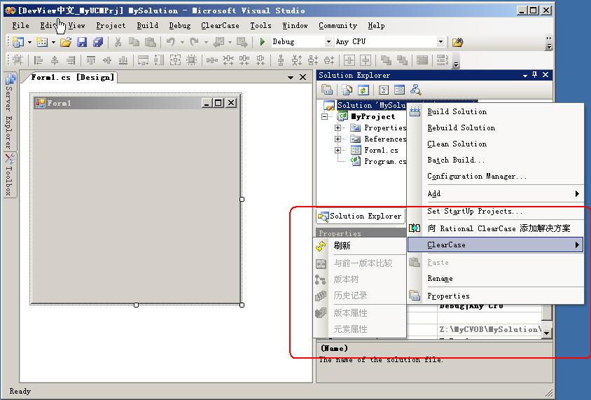
Task: Save the current file with floppy icon
Action: pos(82,42)
